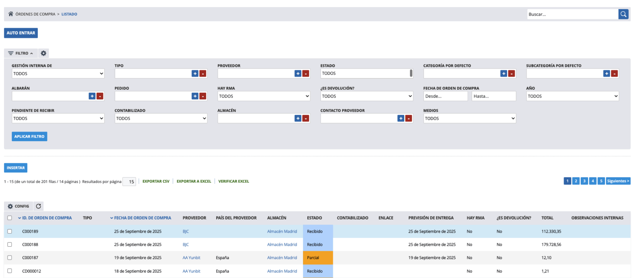Click the Estado listbox scrollbar

(x=411, y=73)
